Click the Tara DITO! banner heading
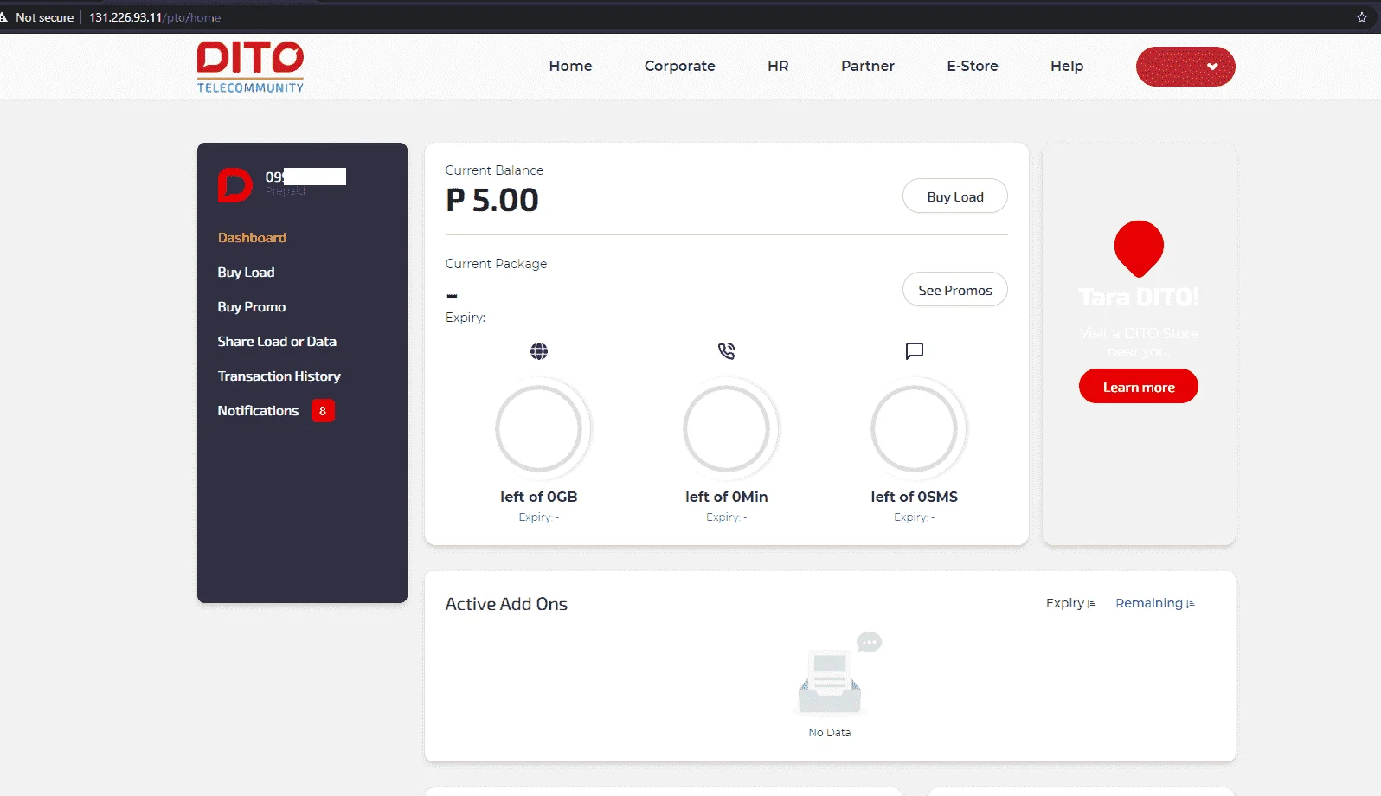Screen dimensions: 1381x796 point(1139,298)
